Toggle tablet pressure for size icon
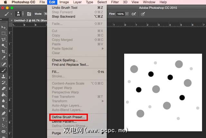Screen dimensions: 206x138 pyautogui.click(x=143, y=14)
